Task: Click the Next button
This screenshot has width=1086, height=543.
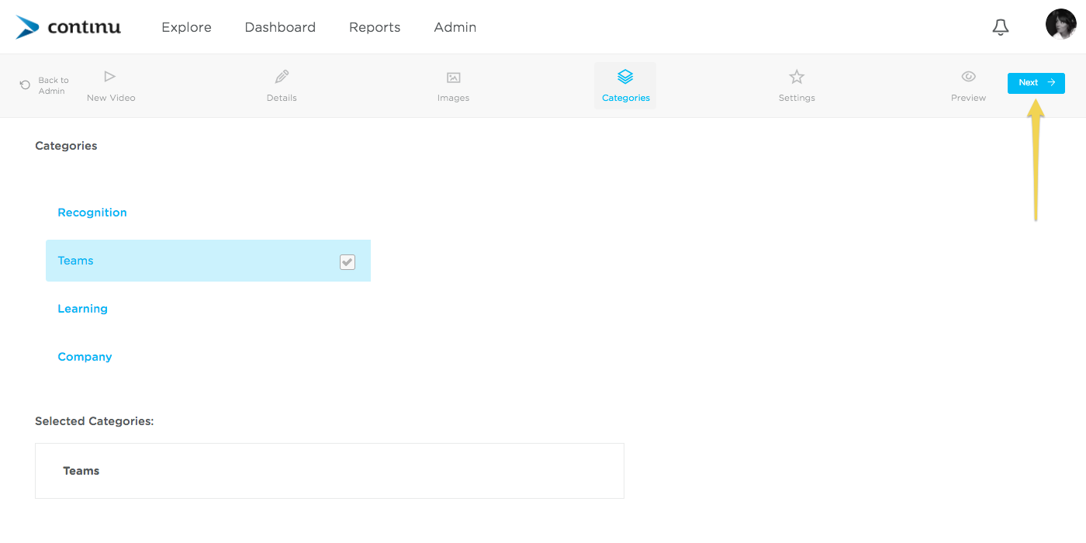Action: pos(1036,83)
